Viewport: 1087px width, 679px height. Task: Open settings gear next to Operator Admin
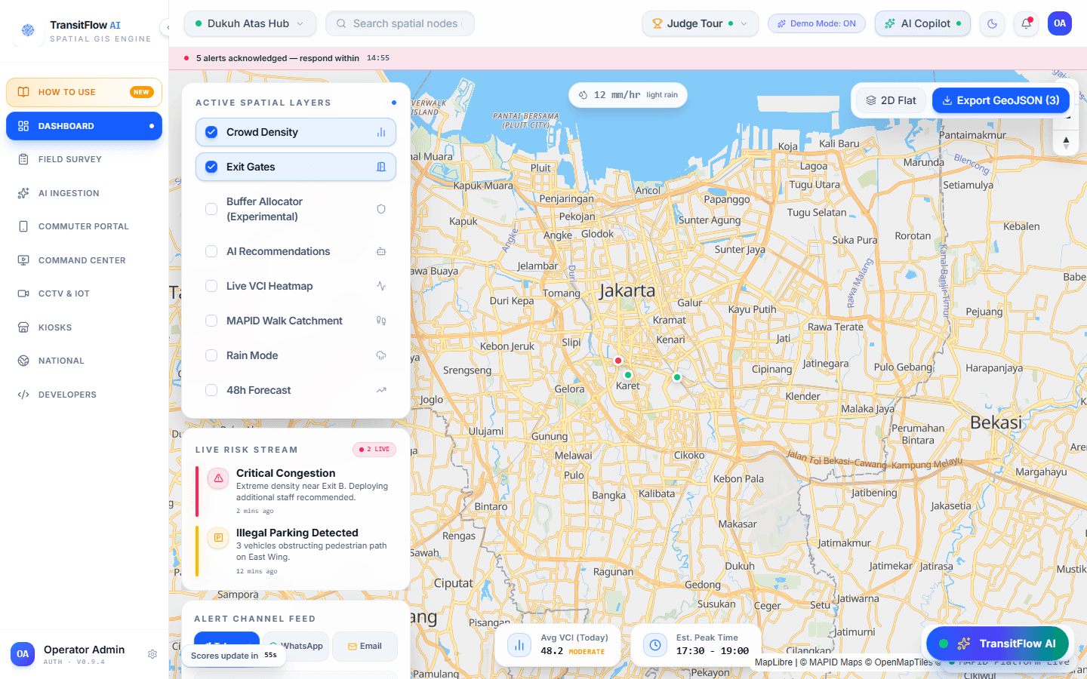point(152,654)
